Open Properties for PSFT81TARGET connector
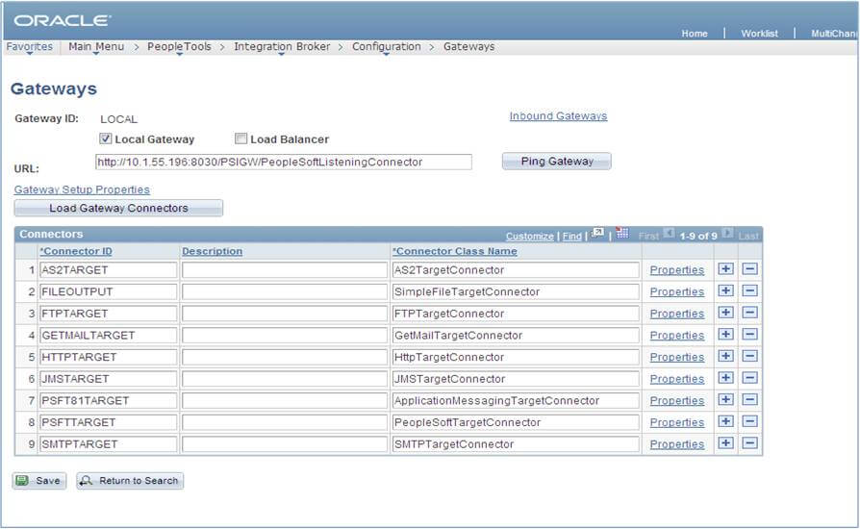The image size is (860, 529). [677, 401]
